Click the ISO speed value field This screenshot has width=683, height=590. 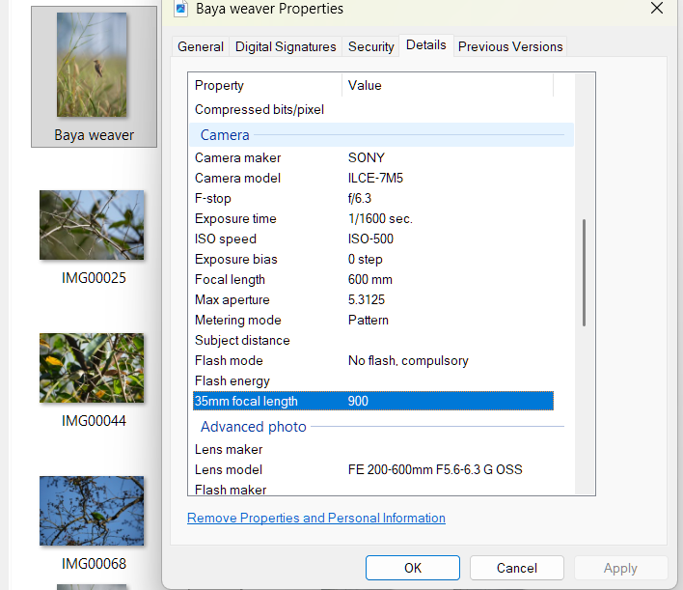click(370, 239)
